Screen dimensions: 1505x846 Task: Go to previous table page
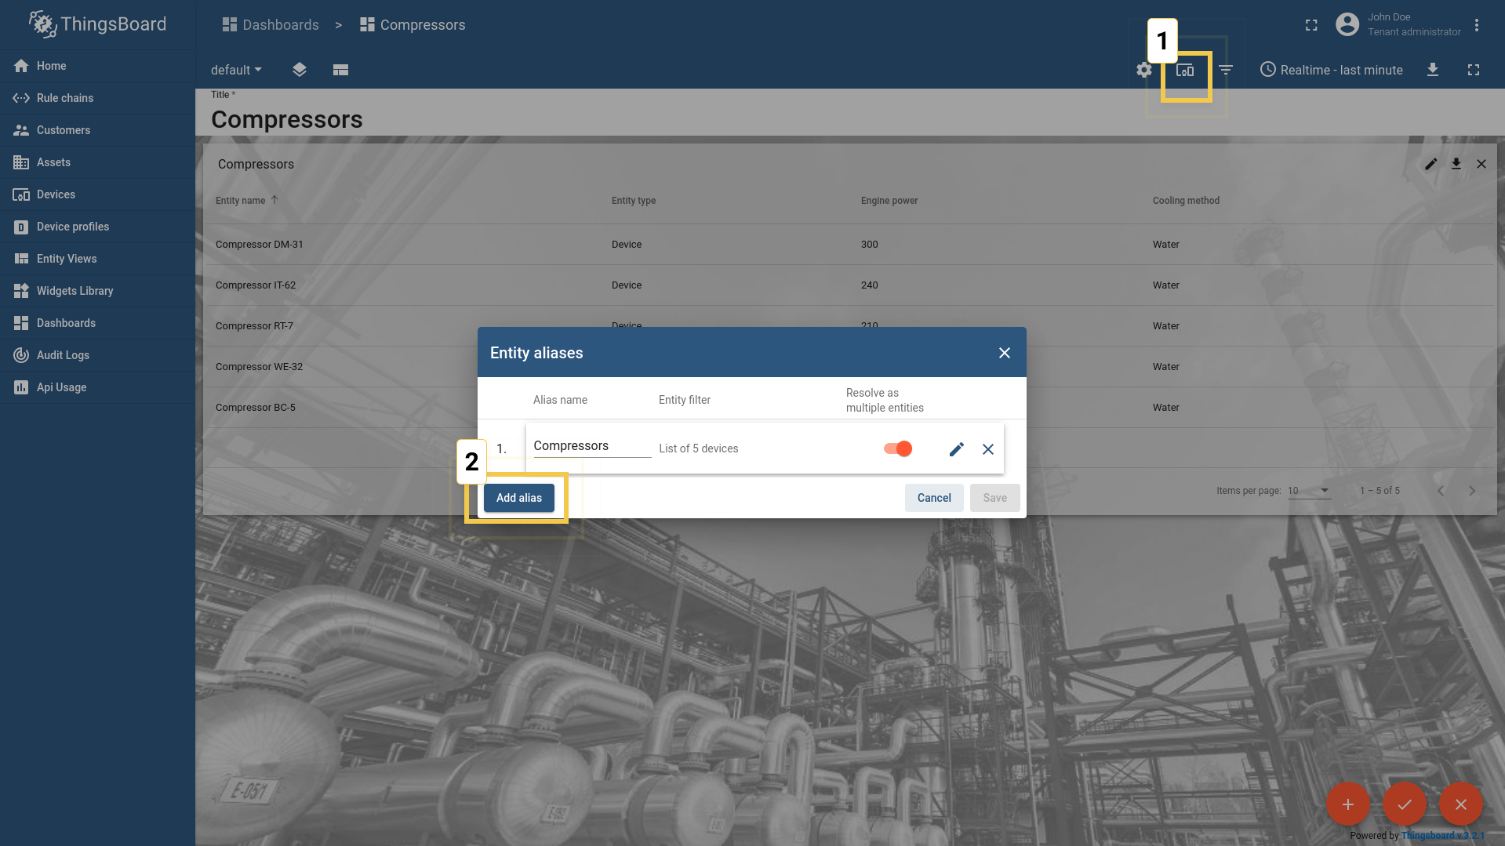(1441, 491)
